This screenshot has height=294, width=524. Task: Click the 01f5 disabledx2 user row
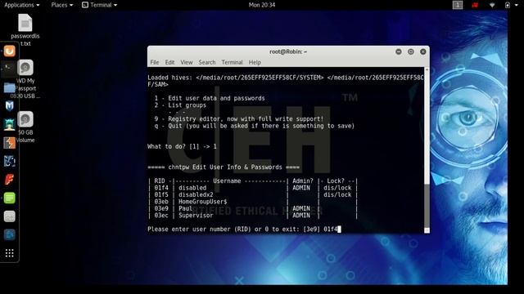[253, 194]
